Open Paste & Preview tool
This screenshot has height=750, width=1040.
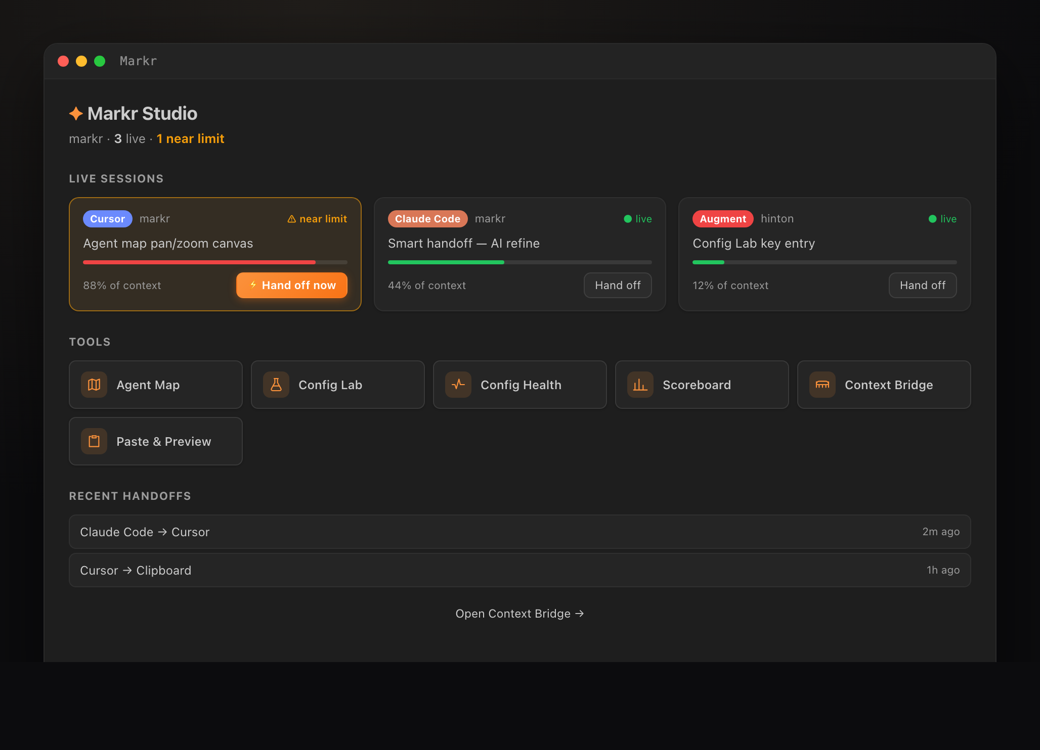pos(156,441)
